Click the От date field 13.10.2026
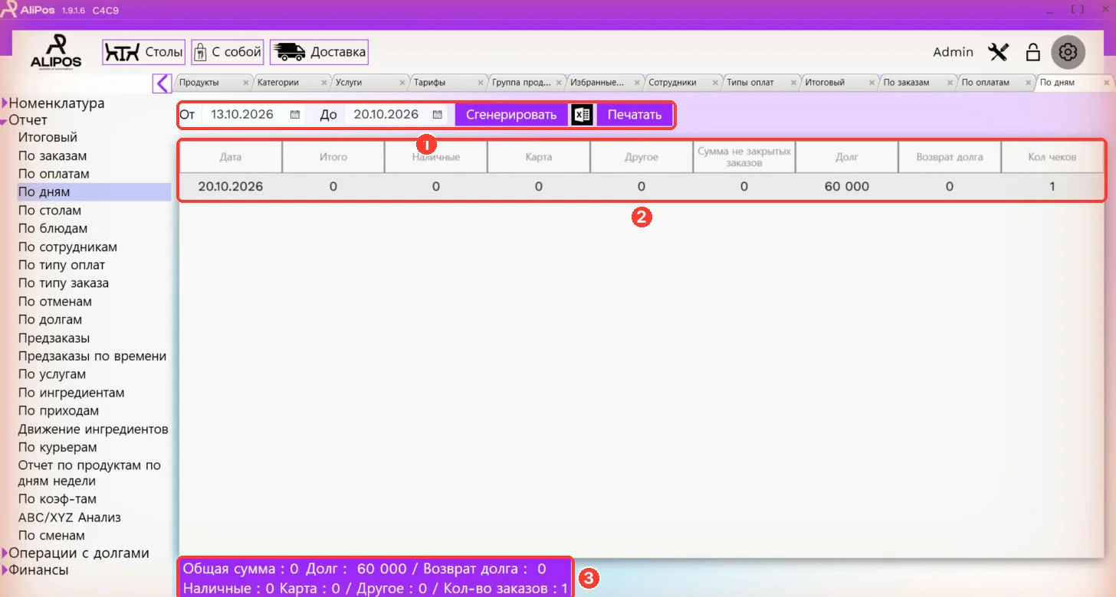The image size is (1116, 597). 253,115
